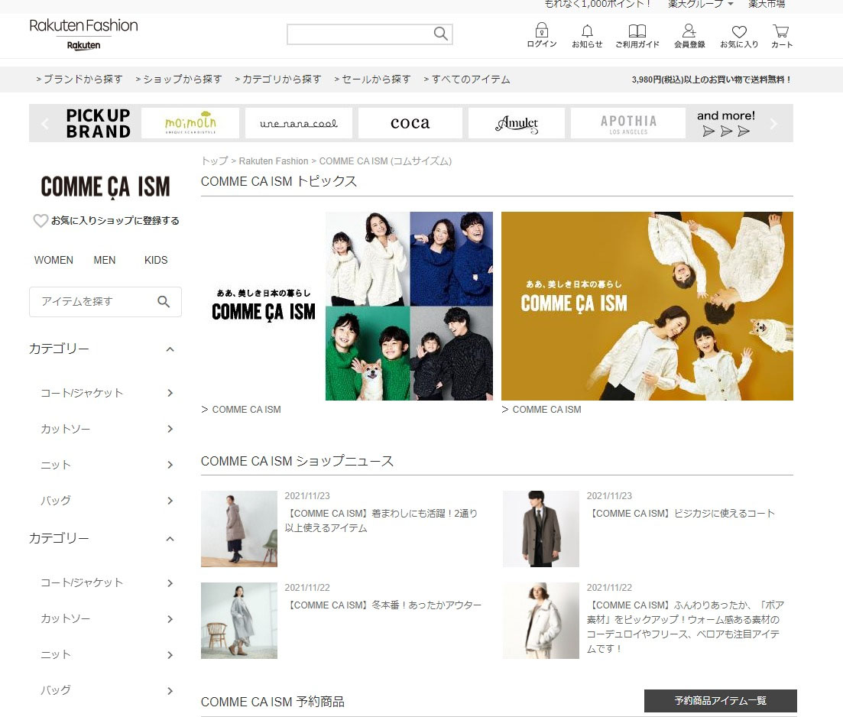843x717 pixels.
Task: Click the login lock icon
Action: point(541,30)
